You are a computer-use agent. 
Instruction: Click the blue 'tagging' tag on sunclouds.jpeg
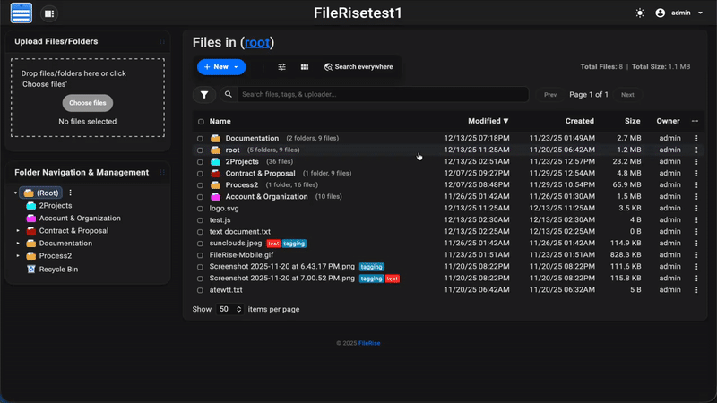294,244
